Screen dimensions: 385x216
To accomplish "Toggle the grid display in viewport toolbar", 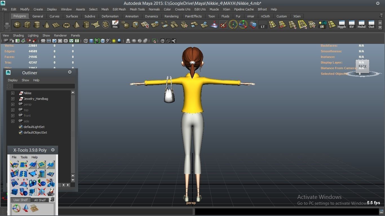I will (x=43, y=41).
